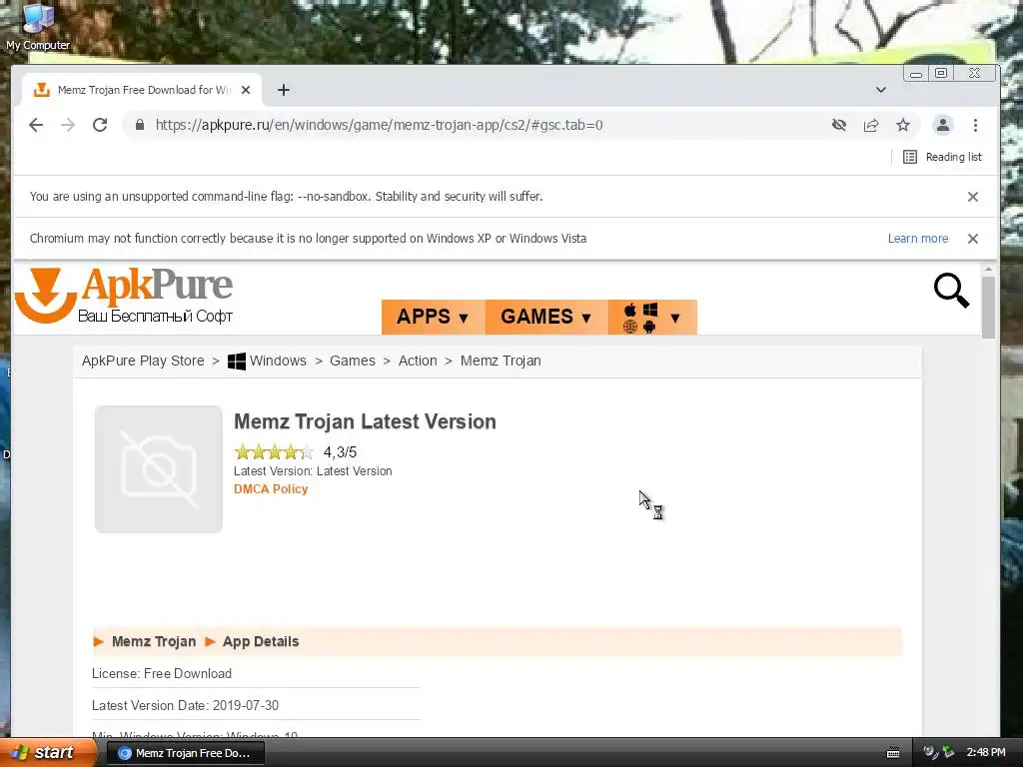Click the Memz Trojan breadcrumb

(501, 361)
